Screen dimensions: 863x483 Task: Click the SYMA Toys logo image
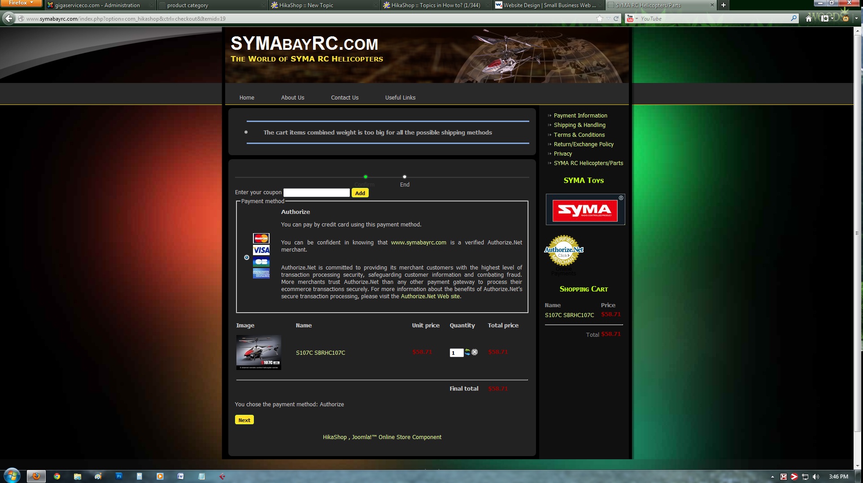(x=585, y=209)
